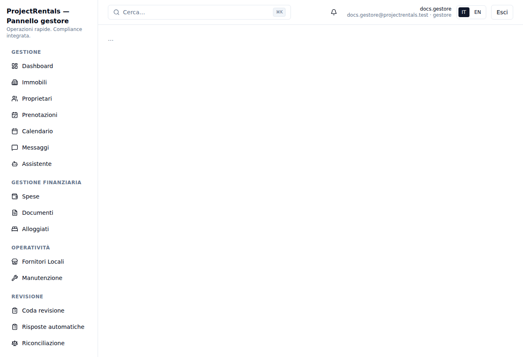This screenshot has width=523, height=357.
Task: Click the Assistente robot icon
Action: tap(15, 164)
